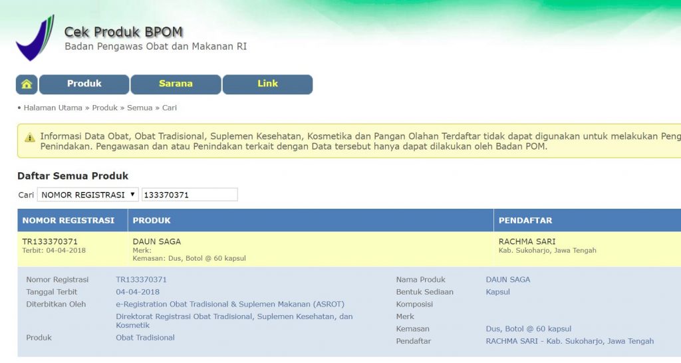681x363 pixels.
Task: Click the TR133370371 detail value
Action: point(141,280)
